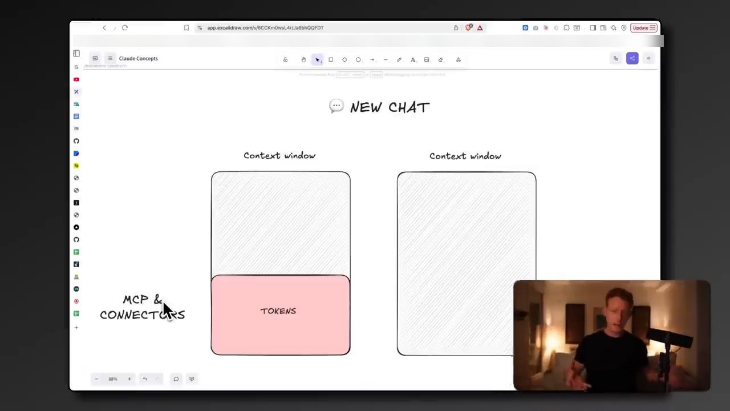Image resolution: width=730 pixels, height=411 pixels.
Task: Bookmark the page via bookmark icon
Action: coord(186,27)
